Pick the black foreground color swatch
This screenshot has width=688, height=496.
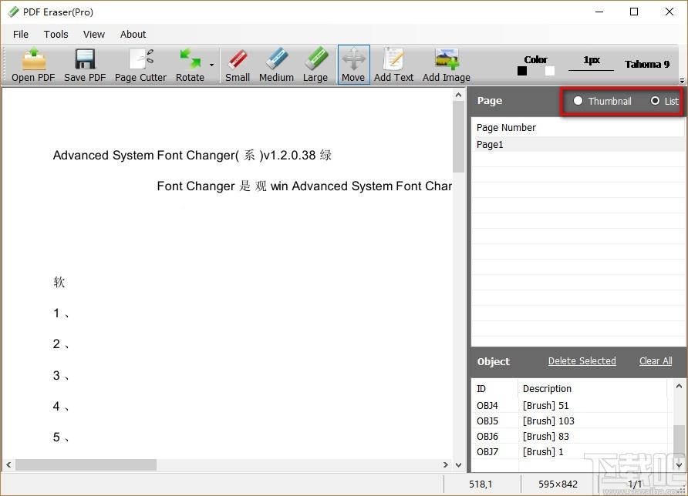pyautogui.click(x=522, y=71)
